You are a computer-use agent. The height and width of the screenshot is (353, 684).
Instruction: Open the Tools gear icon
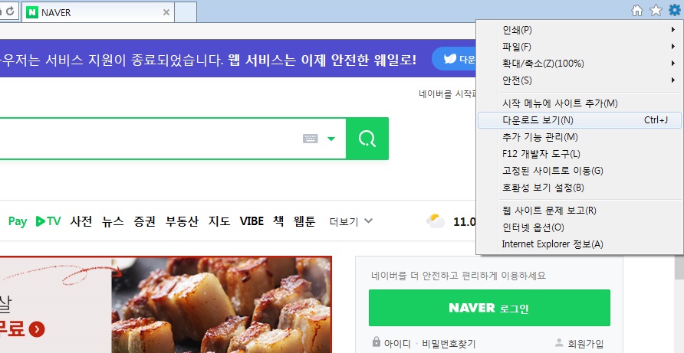pyautogui.click(x=674, y=11)
